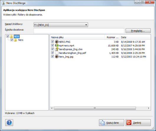Viewport: 156px width, 131px height.
Task: Uncheck the mp4 nero.mp4 checkbox
Action: coord(52,45)
